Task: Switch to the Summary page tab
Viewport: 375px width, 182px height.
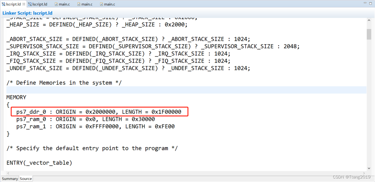Action: click(x=10, y=179)
